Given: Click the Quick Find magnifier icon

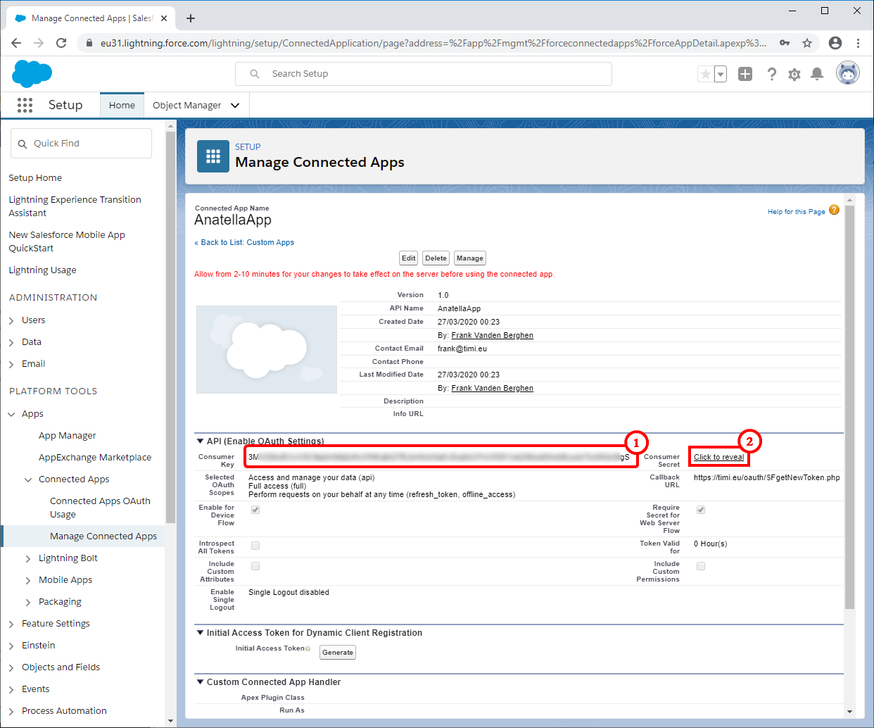Looking at the screenshot, I should (23, 144).
